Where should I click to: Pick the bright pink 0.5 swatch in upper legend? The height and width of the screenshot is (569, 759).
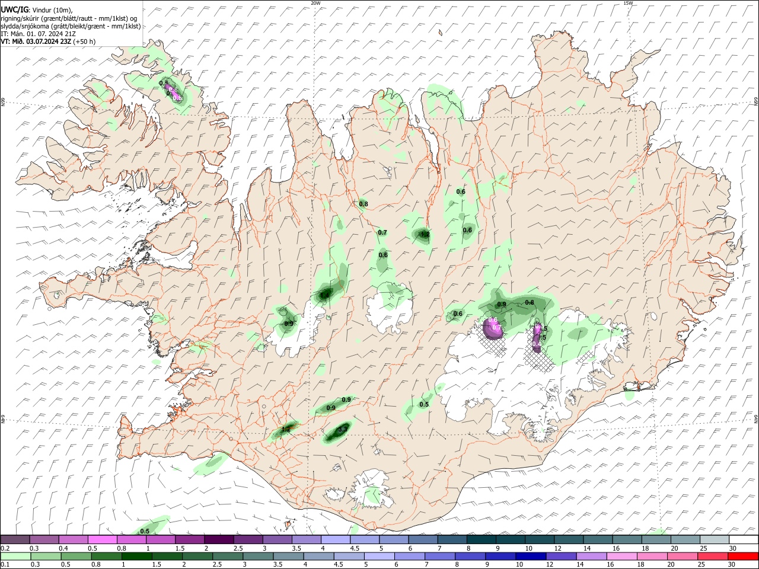tap(102, 540)
